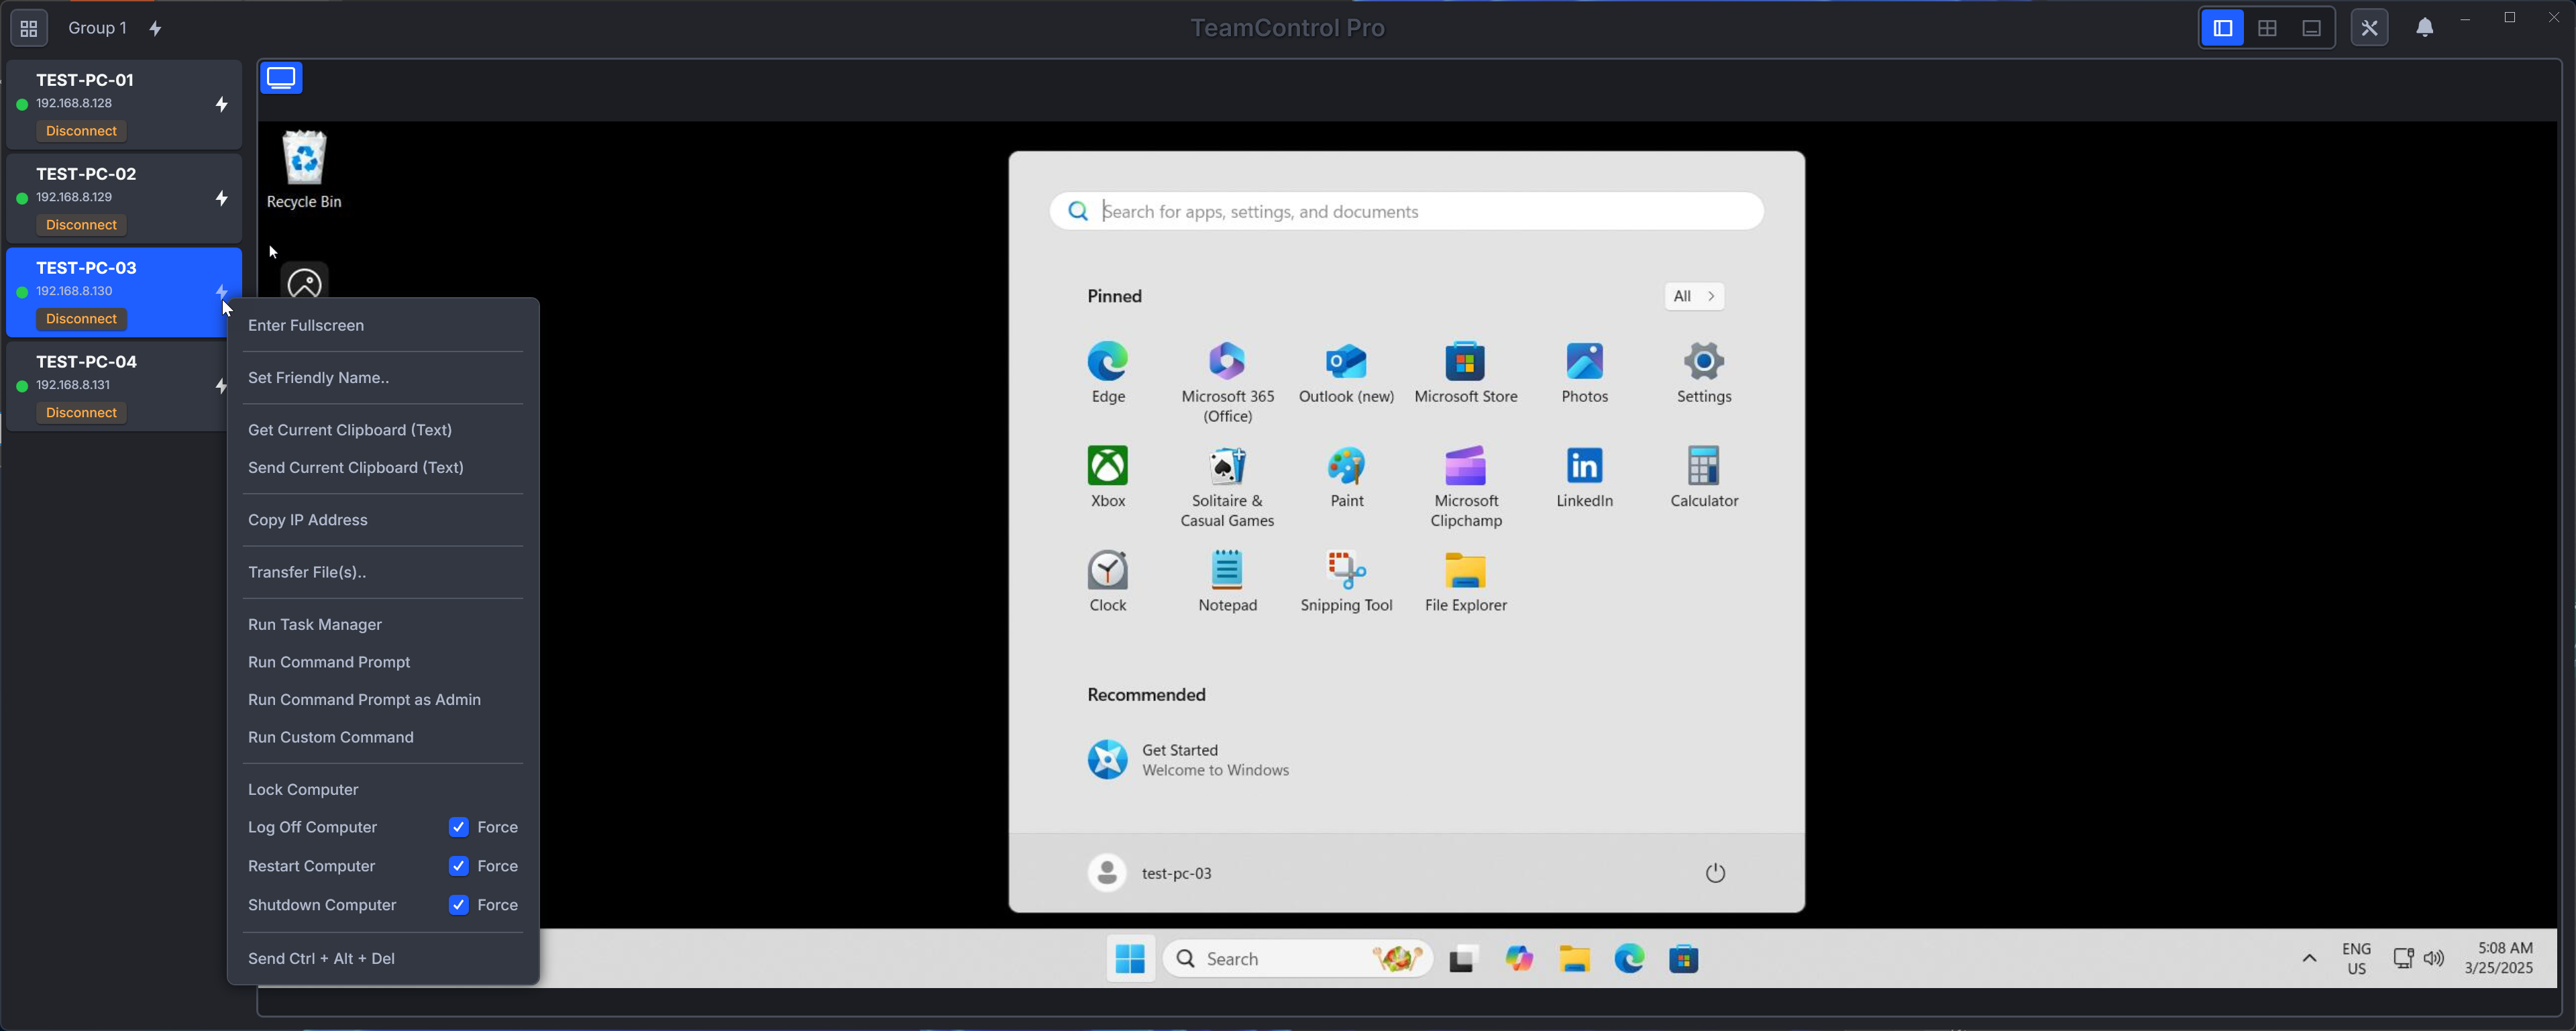Open the notifications bell
The height and width of the screenshot is (1031, 2576).
2425,28
